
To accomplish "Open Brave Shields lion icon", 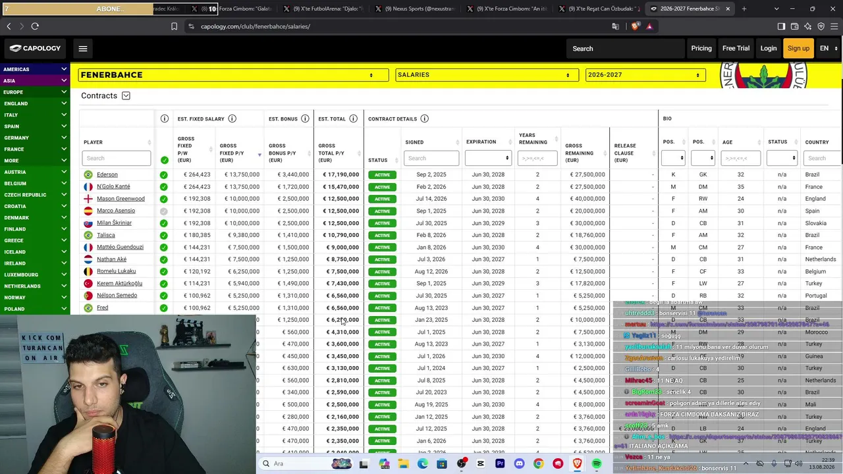I will (x=635, y=26).
